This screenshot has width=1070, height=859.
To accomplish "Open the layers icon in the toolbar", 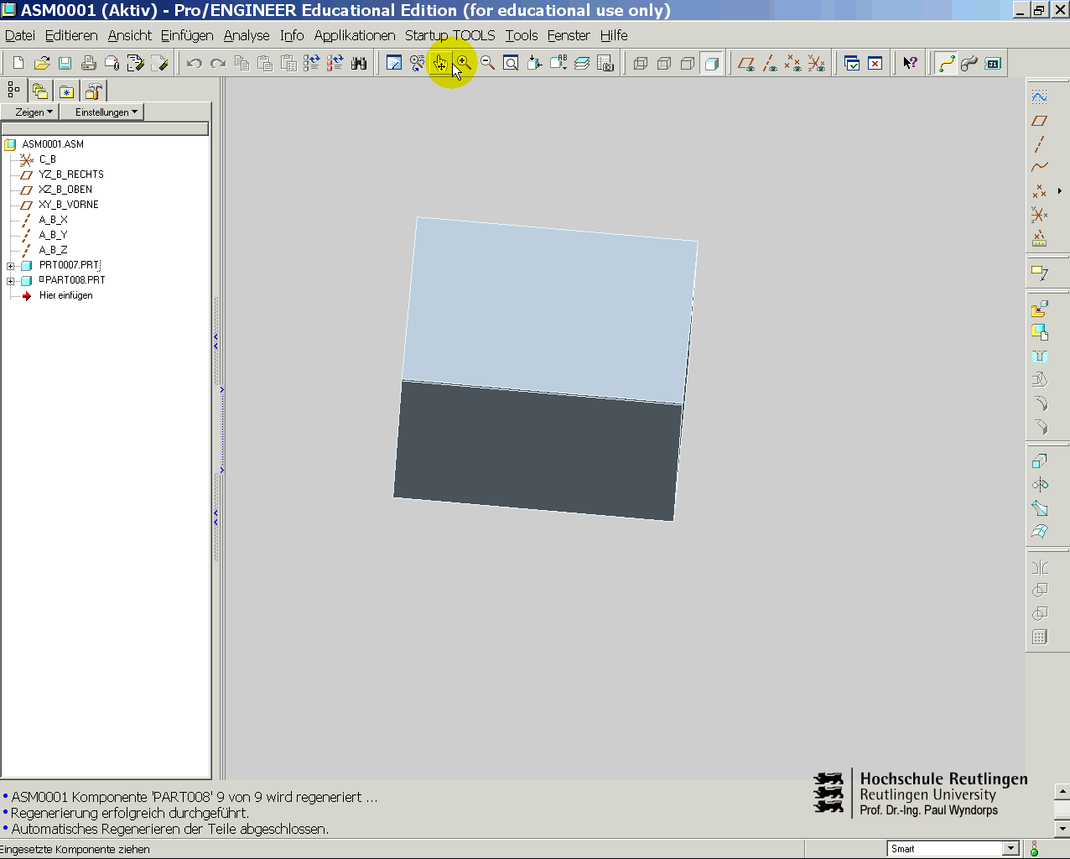I will (582, 63).
